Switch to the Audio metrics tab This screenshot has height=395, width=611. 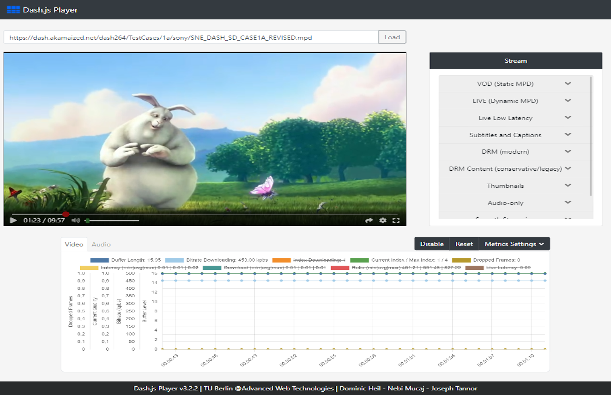(101, 244)
